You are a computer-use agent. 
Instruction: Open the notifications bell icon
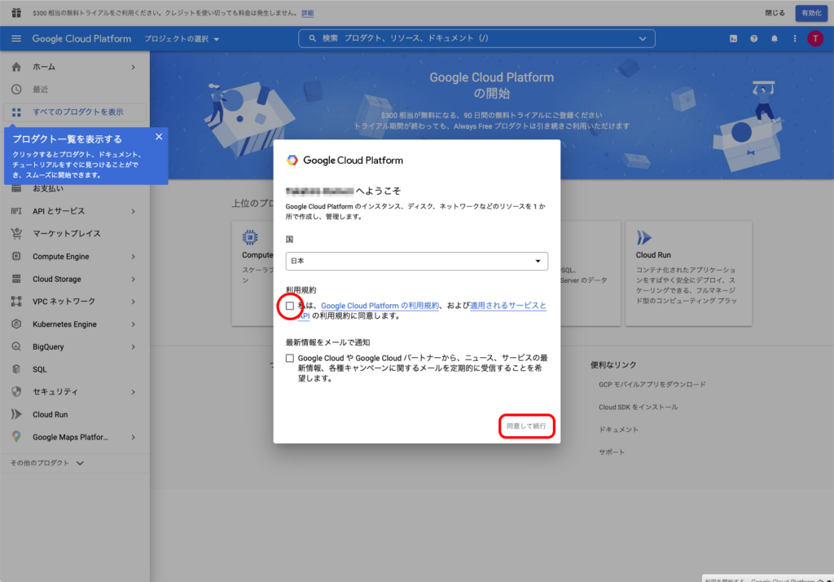[775, 38]
